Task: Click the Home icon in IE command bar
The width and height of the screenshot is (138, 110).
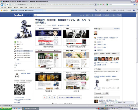Action: pos(96,10)
